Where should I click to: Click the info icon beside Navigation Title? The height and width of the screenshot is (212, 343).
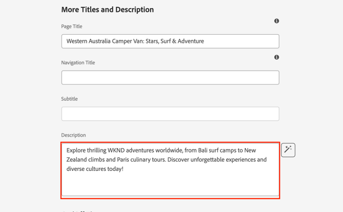tap(277, 58)
